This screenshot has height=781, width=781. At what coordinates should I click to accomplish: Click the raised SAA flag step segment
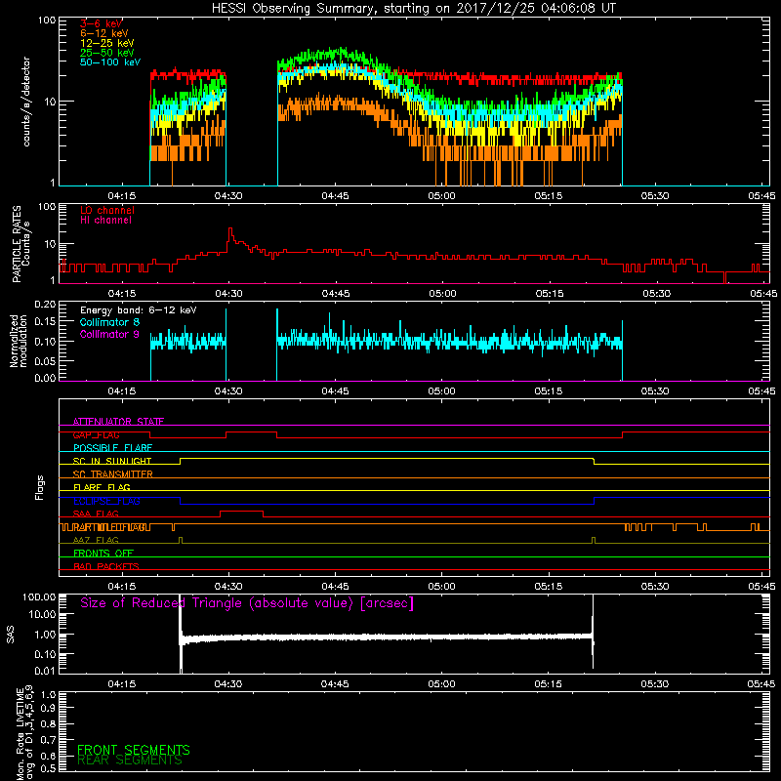point(241,511)
